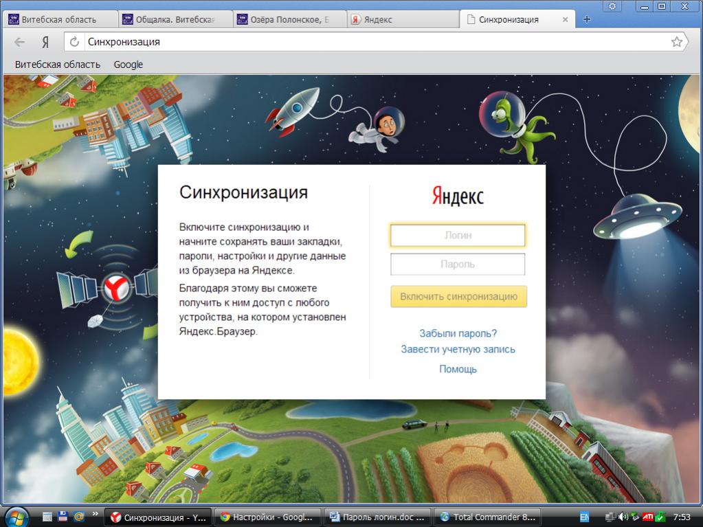The image size is (703, 527).
Task: Bookmark this page with the star icon
Action: [677, 42]
